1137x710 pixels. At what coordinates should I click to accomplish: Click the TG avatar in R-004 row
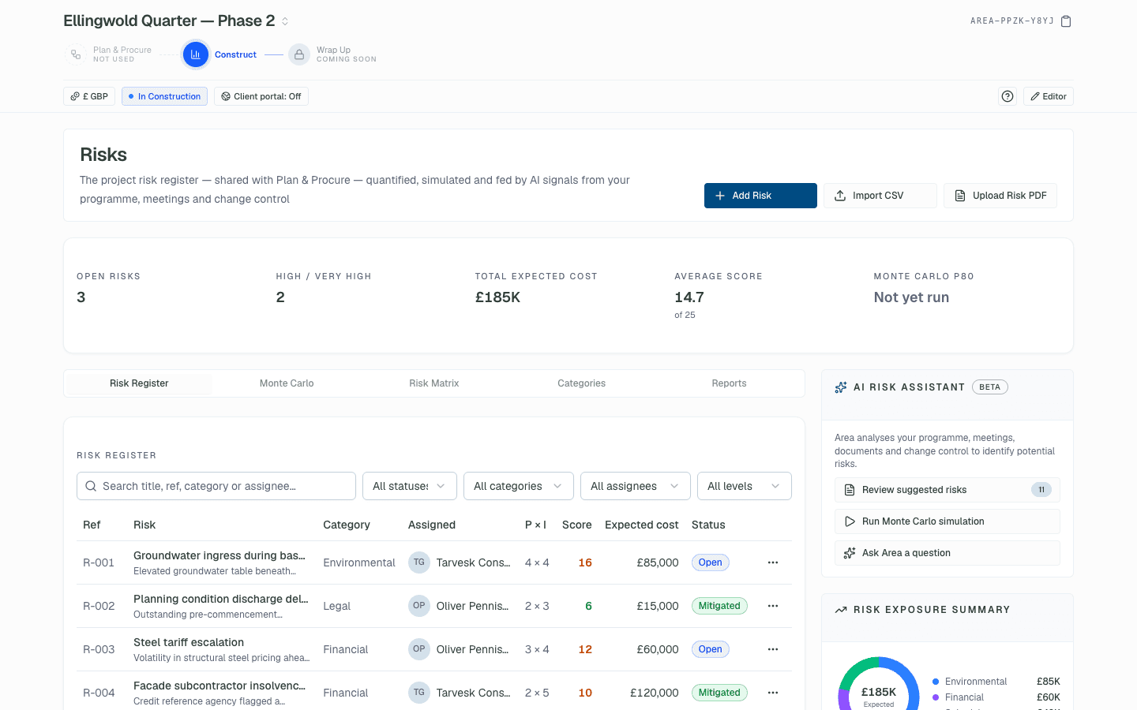coord(419,693)
